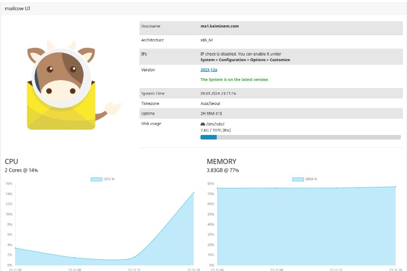Click the '2 Cores @ 14%' label

21,170
